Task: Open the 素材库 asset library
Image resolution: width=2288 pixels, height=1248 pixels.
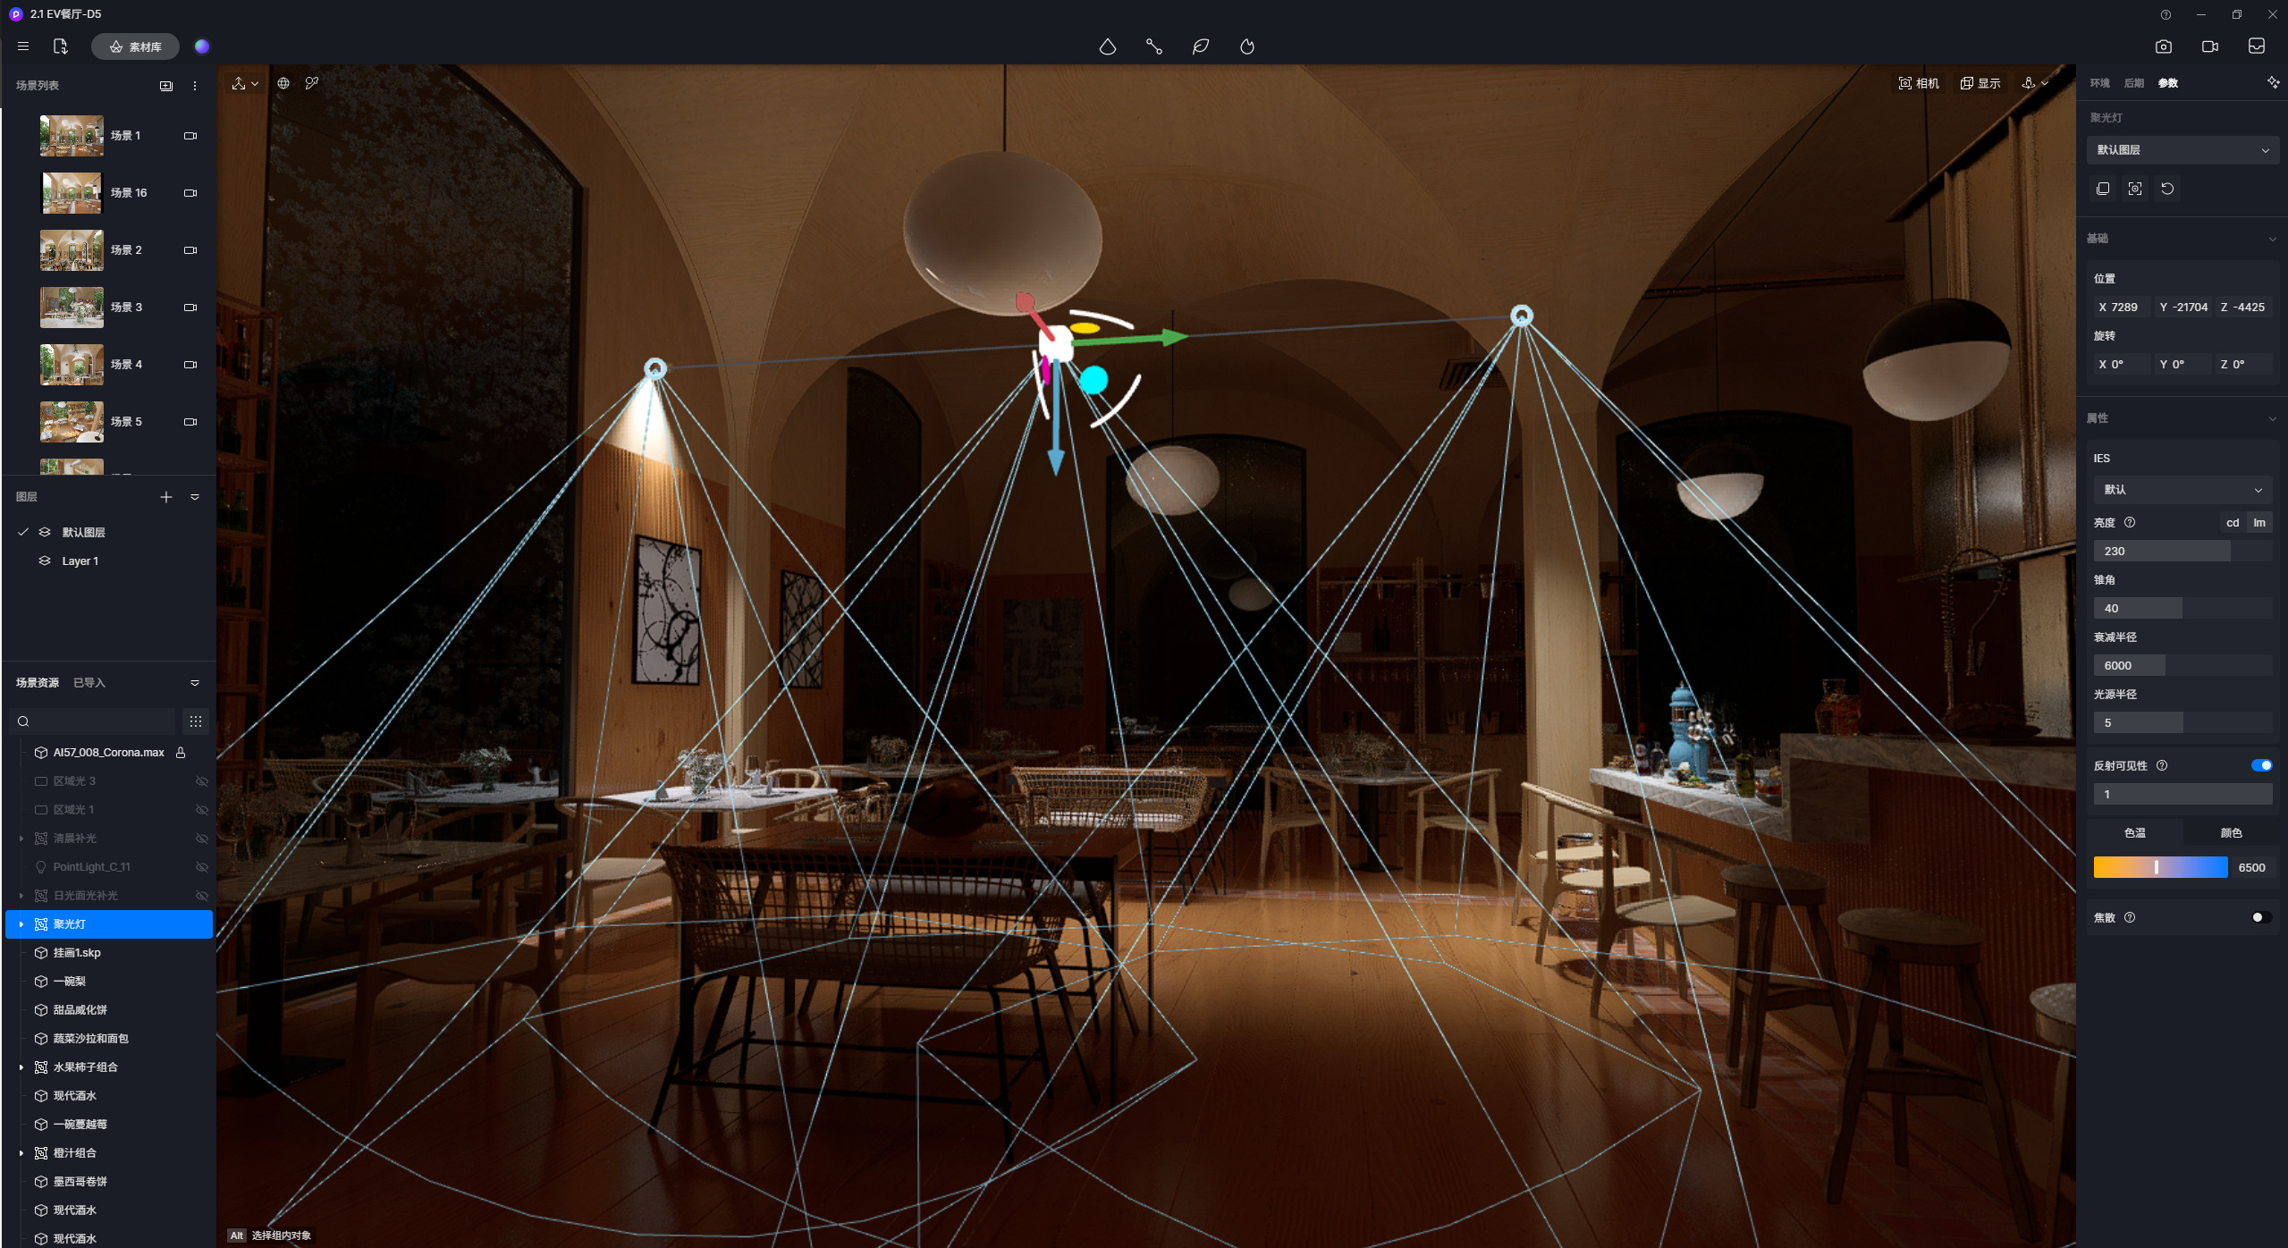Action: (x=135, y=46)
